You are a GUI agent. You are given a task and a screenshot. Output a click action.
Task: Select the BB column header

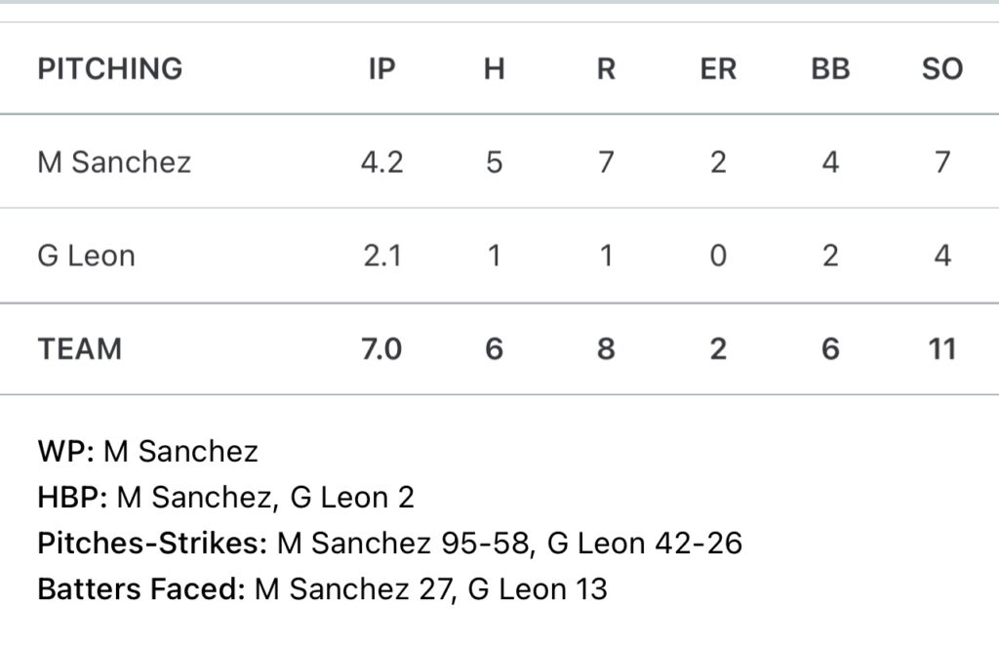[830, 69]
